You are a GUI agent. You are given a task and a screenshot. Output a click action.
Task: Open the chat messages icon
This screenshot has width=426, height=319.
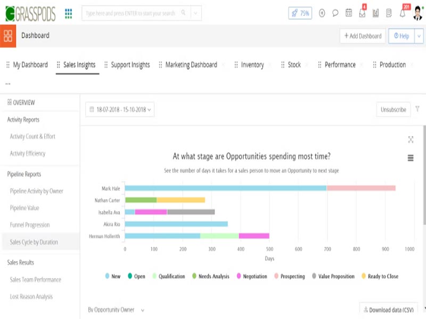334,13
